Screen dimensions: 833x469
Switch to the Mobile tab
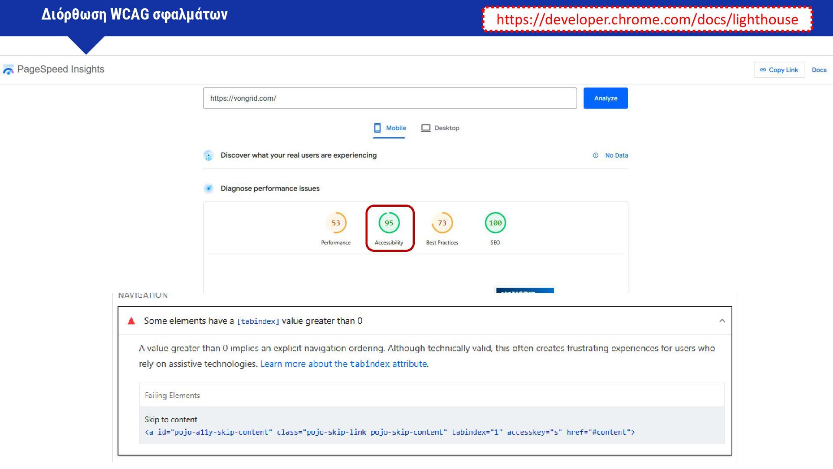click(x=396, y=128)
